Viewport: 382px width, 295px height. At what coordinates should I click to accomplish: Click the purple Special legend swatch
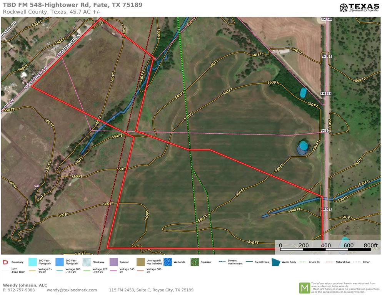pyautogui.click(x=113, y=262)
